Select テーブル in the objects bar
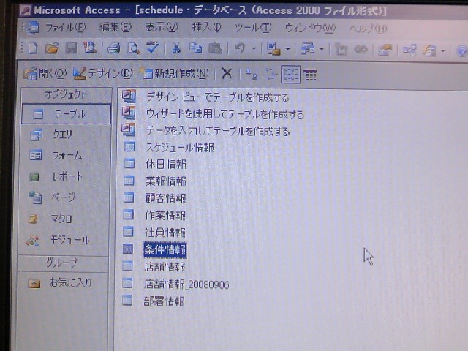Viewport: 468px width, 351px height. [x=67, y=114]
